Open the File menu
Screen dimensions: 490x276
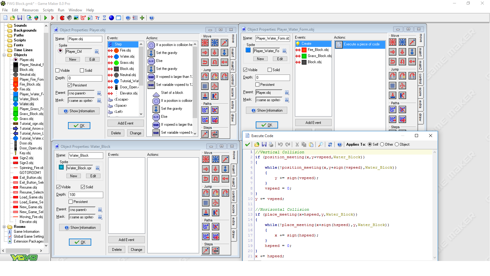pos(5,10)
